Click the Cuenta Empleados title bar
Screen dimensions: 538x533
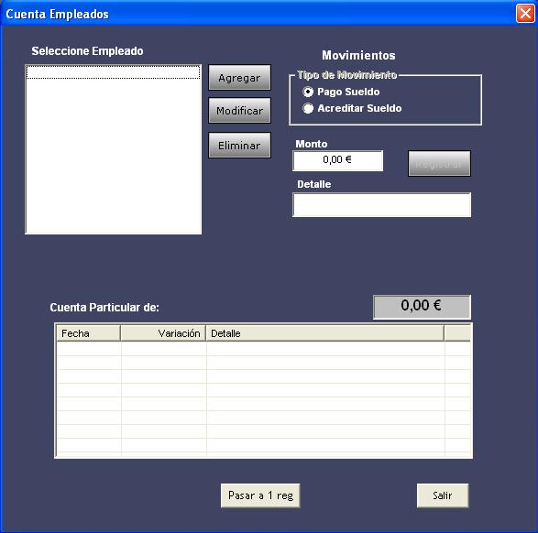click(x=258, y=14)
